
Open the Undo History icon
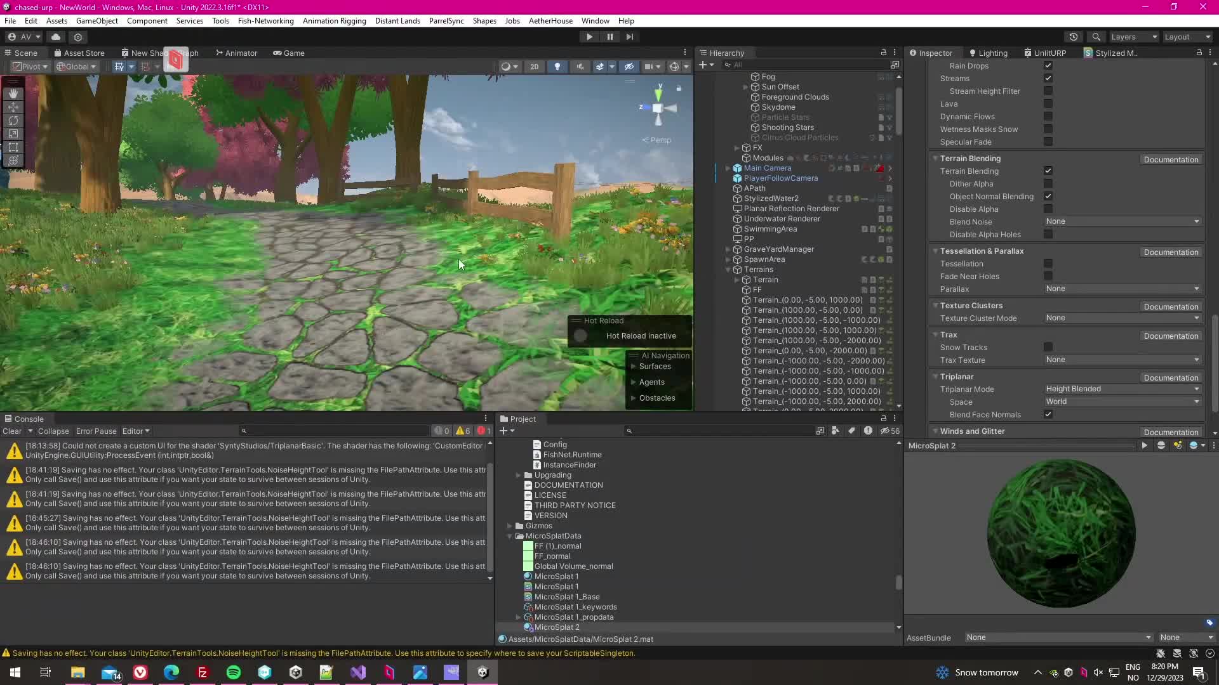[x=1073, y=37]
